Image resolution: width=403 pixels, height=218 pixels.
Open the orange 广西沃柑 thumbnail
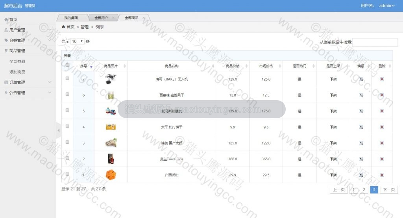[111, 175]
